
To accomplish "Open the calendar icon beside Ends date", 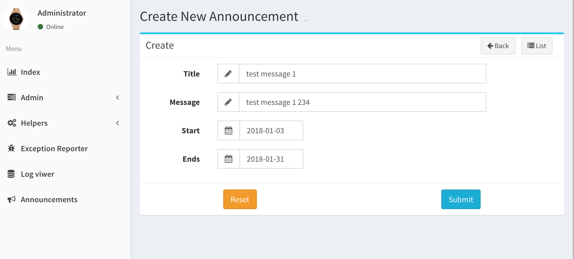I will [x=228, y=159].
